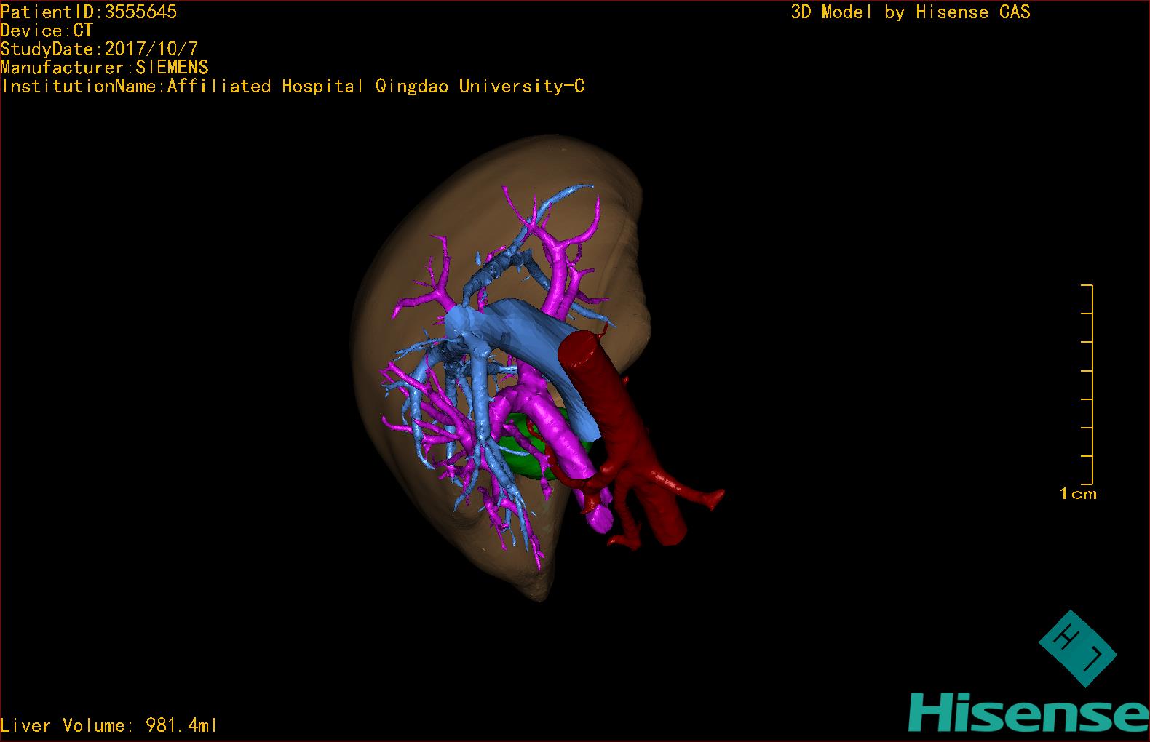
Task: Click the PatientID:3555645 text
Action: (x=89, y=12)
